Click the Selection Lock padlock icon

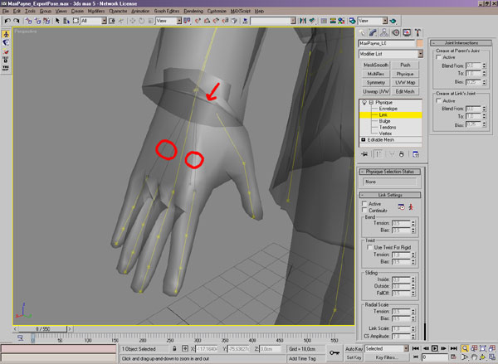[174, 348]
